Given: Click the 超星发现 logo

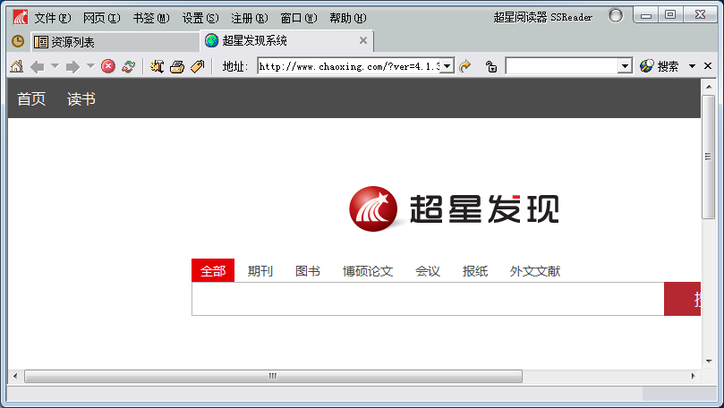Looking at the screenshot, I should pos(454,208).
